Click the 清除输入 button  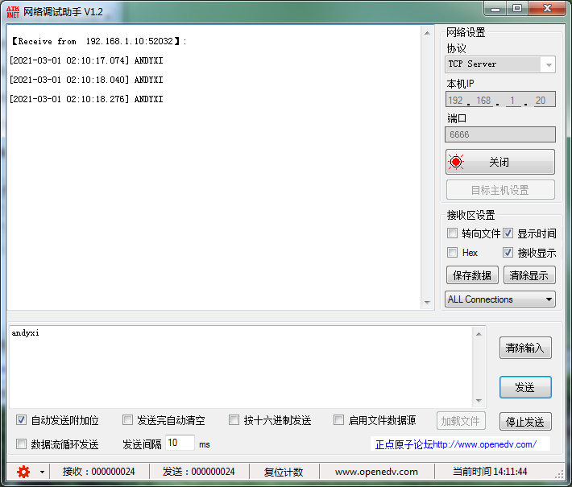(x=525, y=348)
